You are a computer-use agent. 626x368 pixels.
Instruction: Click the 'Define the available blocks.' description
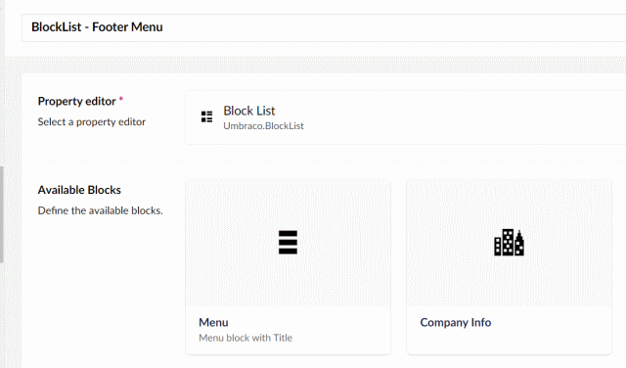click(100, 210)
